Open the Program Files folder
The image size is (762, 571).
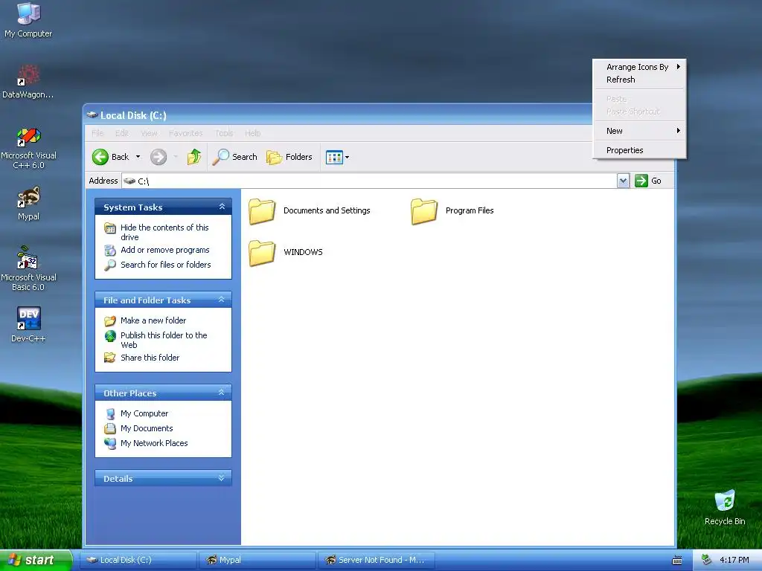coord(452,211)
